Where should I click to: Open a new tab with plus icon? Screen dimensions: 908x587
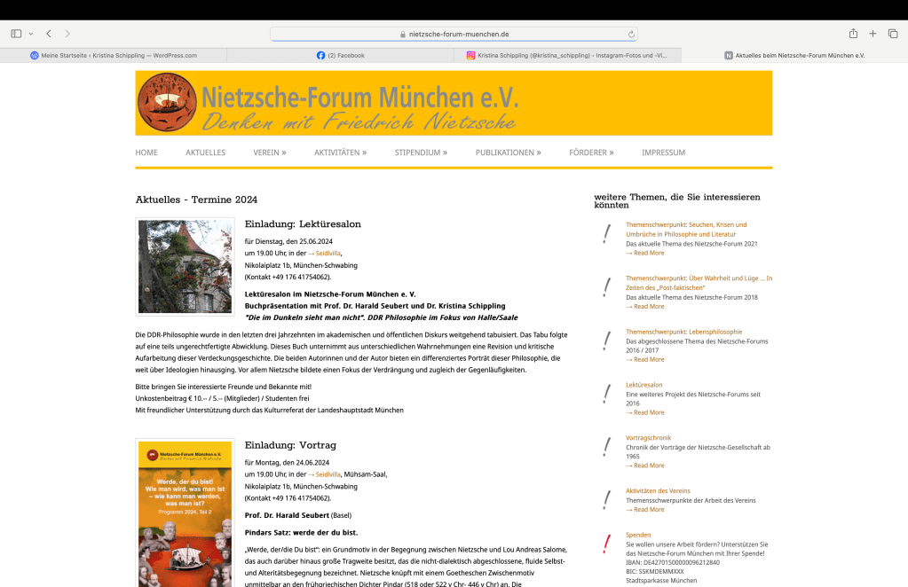point(872,34)
